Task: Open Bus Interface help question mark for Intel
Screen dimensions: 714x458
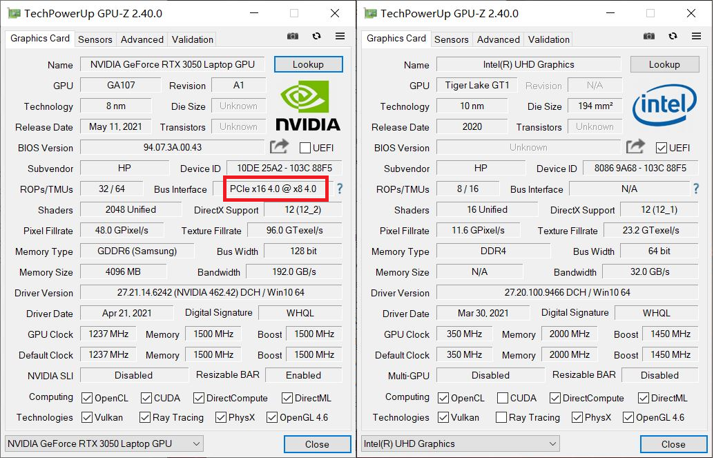Action: 696,188
